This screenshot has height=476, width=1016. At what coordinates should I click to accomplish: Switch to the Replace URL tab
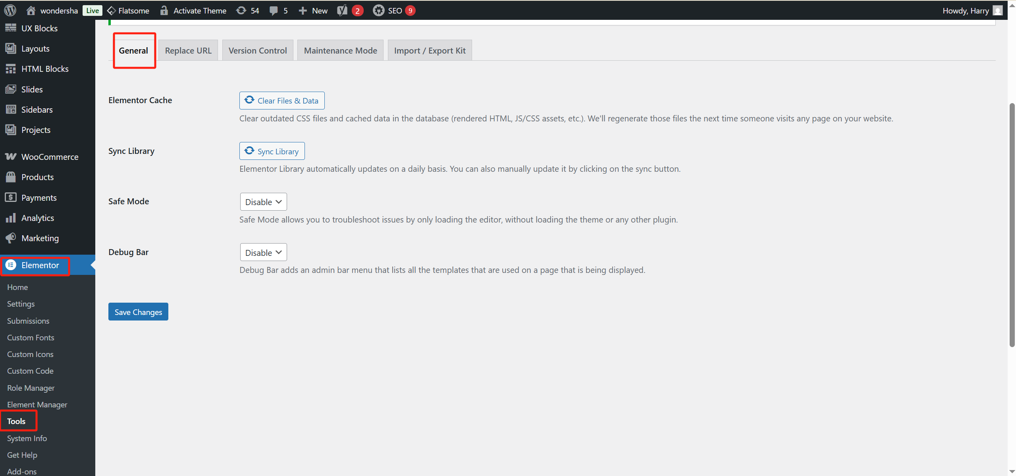188,50
